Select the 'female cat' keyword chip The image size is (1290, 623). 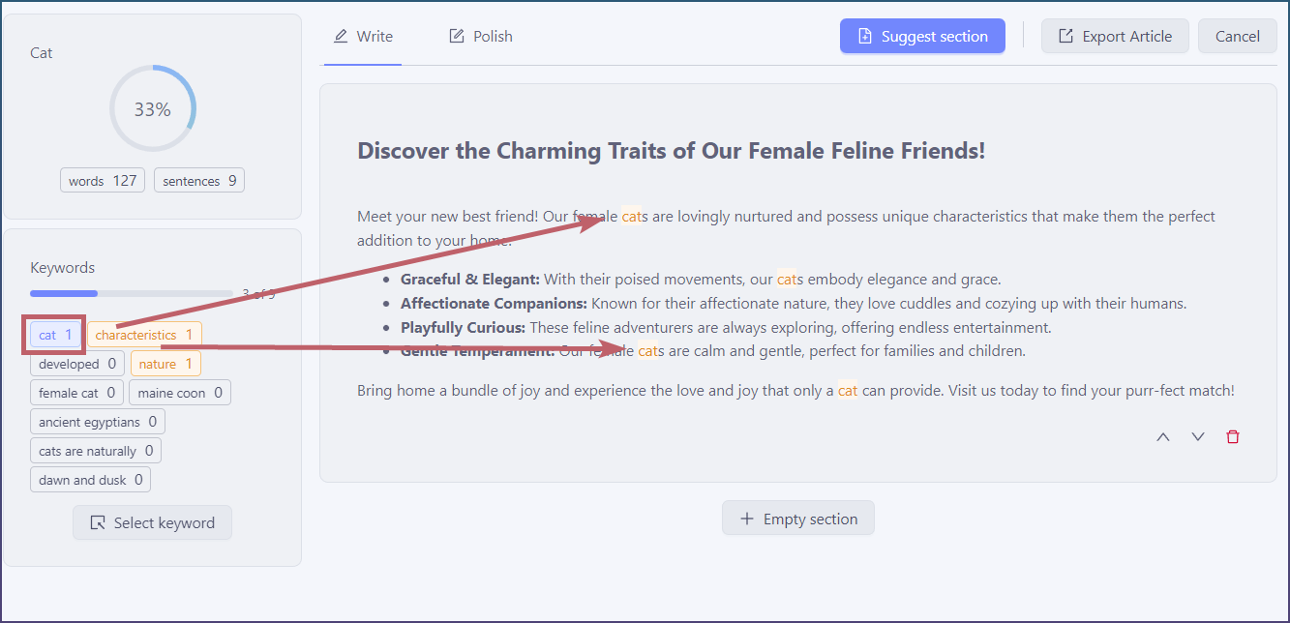tap(77, 393)
